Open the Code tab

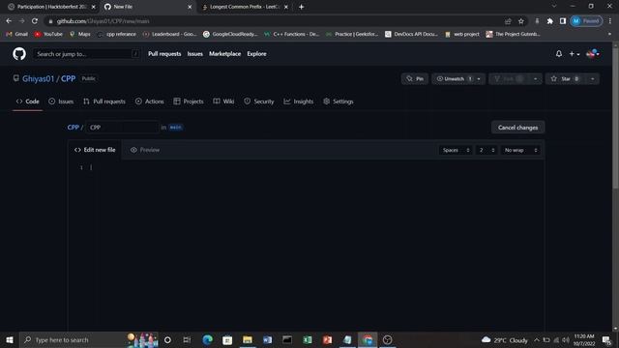pos(28,101)
